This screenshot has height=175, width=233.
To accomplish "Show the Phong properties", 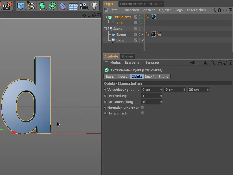I will (164, 76).
